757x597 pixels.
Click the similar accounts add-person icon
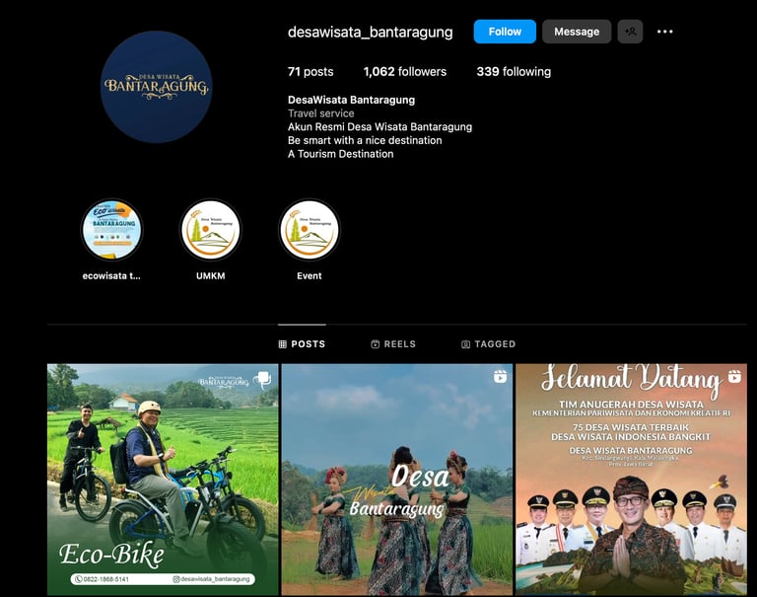(x=630, y=32)
